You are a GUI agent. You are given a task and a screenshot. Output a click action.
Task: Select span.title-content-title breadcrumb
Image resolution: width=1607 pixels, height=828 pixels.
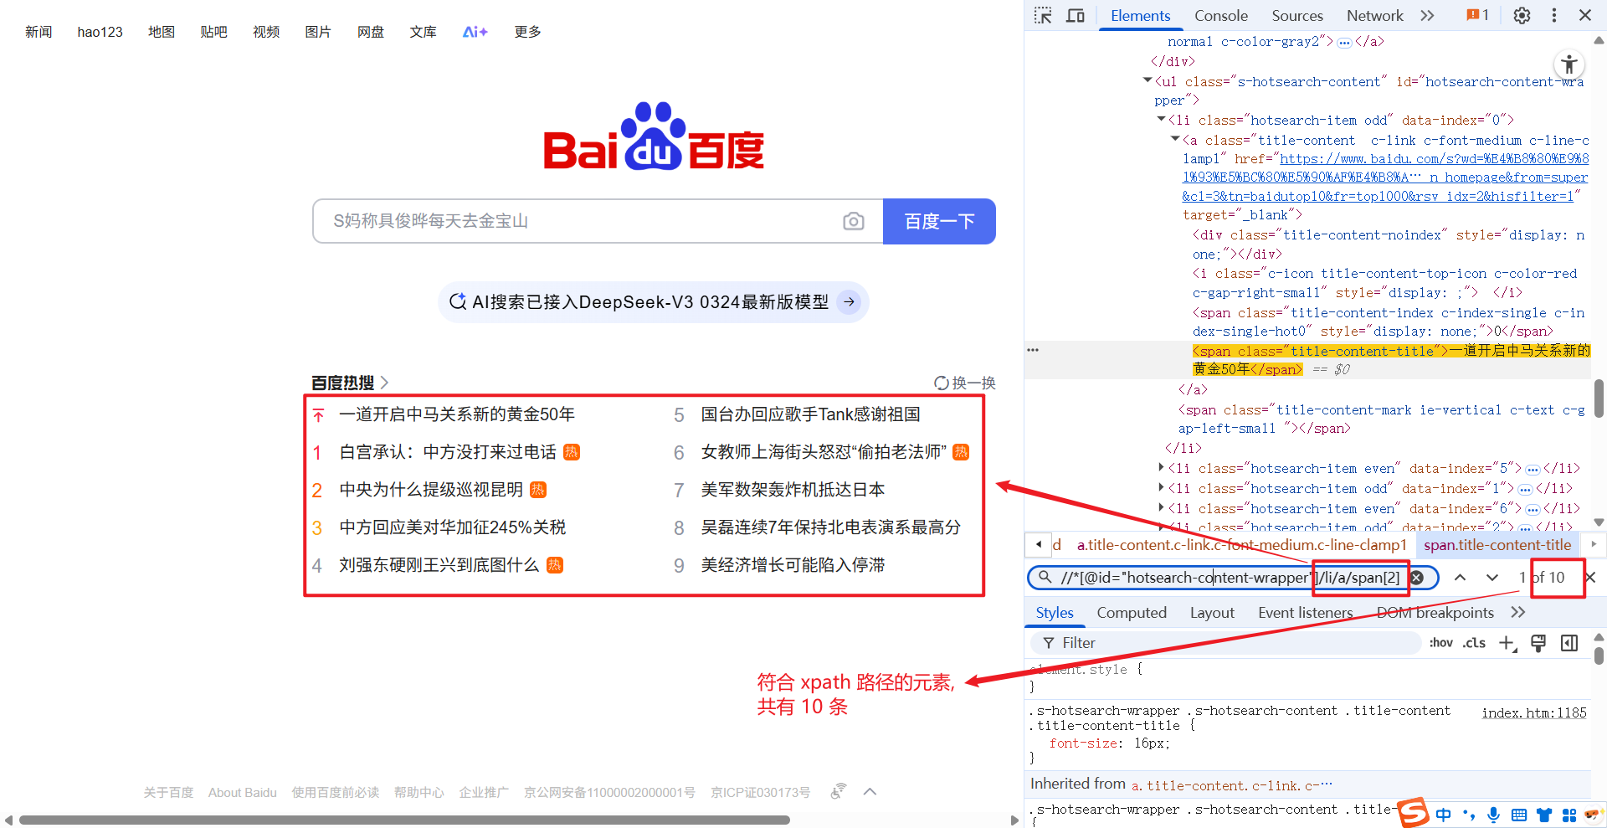coord(1497,545)
